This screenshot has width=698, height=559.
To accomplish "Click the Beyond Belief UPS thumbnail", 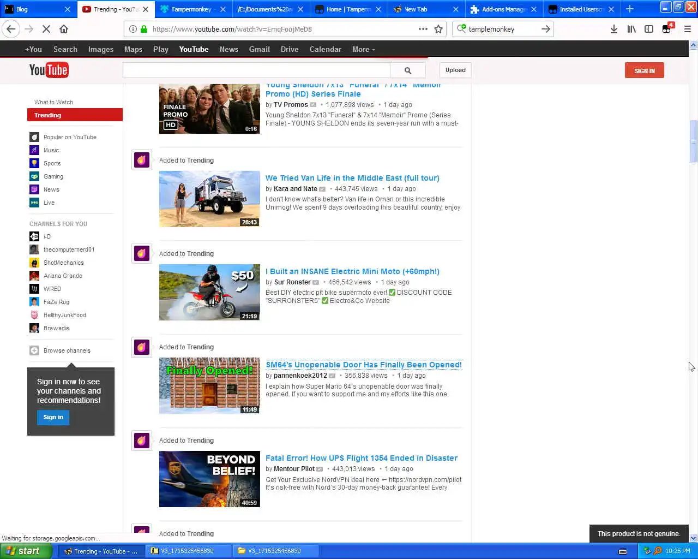I will coord(209,479).
